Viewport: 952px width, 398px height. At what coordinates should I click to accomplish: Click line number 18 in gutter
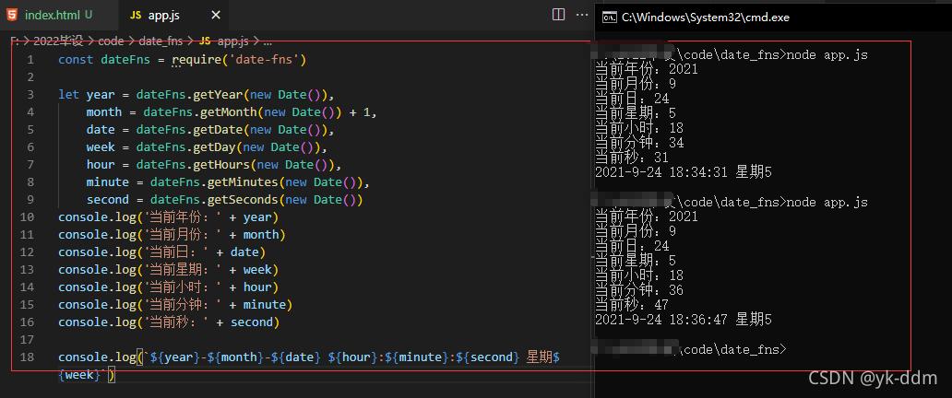(27, 357)
